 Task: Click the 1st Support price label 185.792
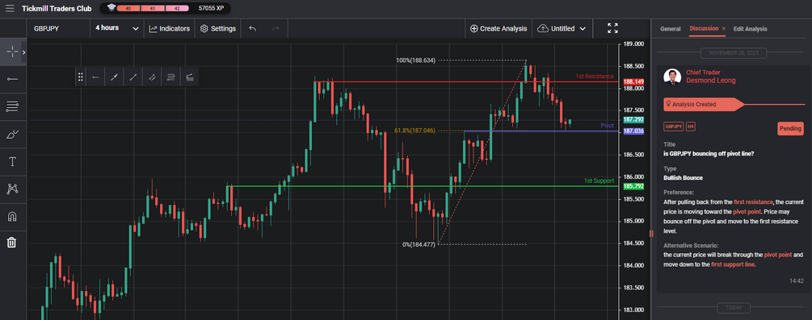coord(634,186)
